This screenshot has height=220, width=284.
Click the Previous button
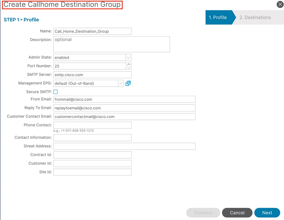tap(203, 213)
